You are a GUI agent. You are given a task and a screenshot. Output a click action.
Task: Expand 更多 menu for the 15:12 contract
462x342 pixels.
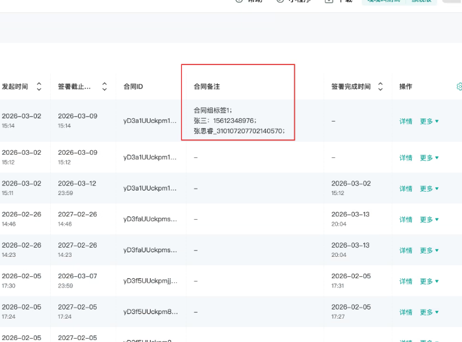pos(430,158)
